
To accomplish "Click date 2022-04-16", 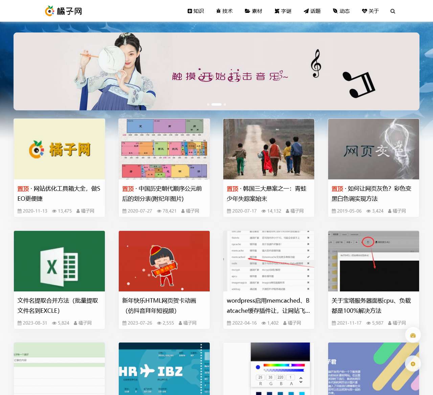I will [x=244, y=323].
